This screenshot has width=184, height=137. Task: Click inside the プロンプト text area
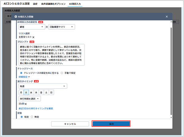pyautogui.click(x=52, y=55)
